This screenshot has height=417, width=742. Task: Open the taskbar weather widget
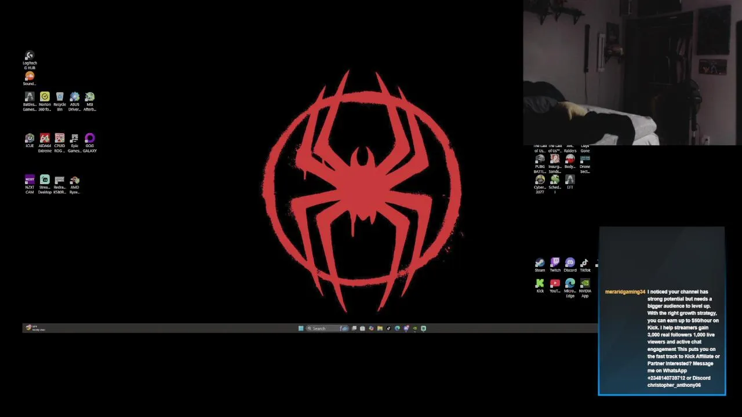pyautogui.click(x=35, y=328)
